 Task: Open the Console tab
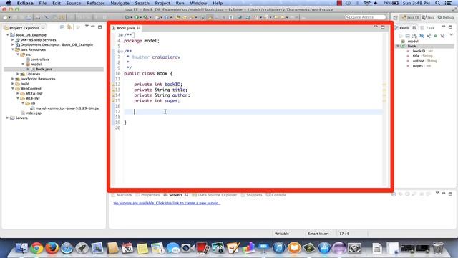276,195
